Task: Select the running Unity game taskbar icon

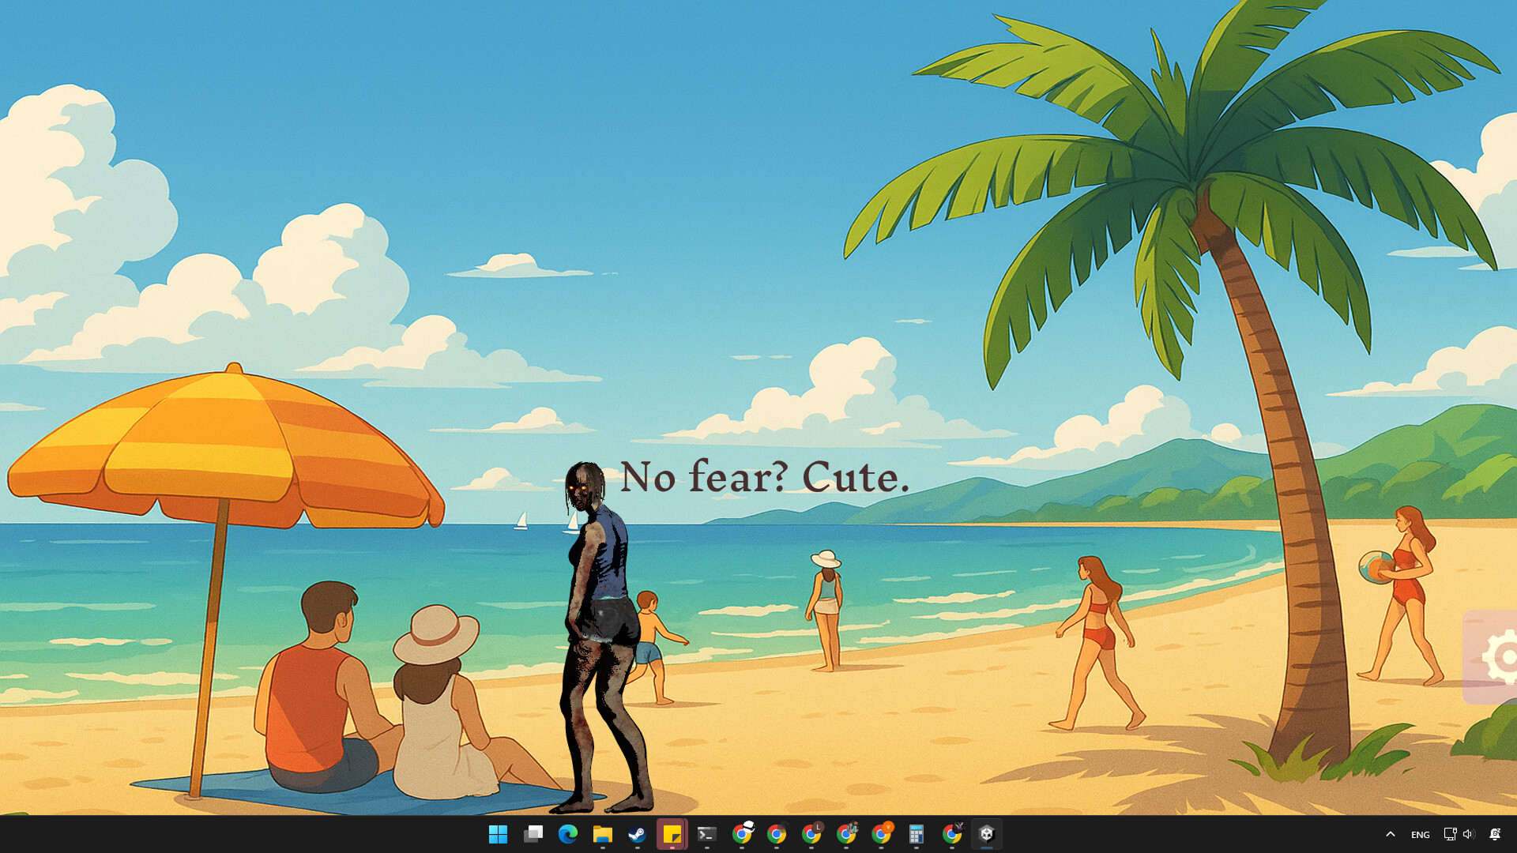Action: (986, 834)
